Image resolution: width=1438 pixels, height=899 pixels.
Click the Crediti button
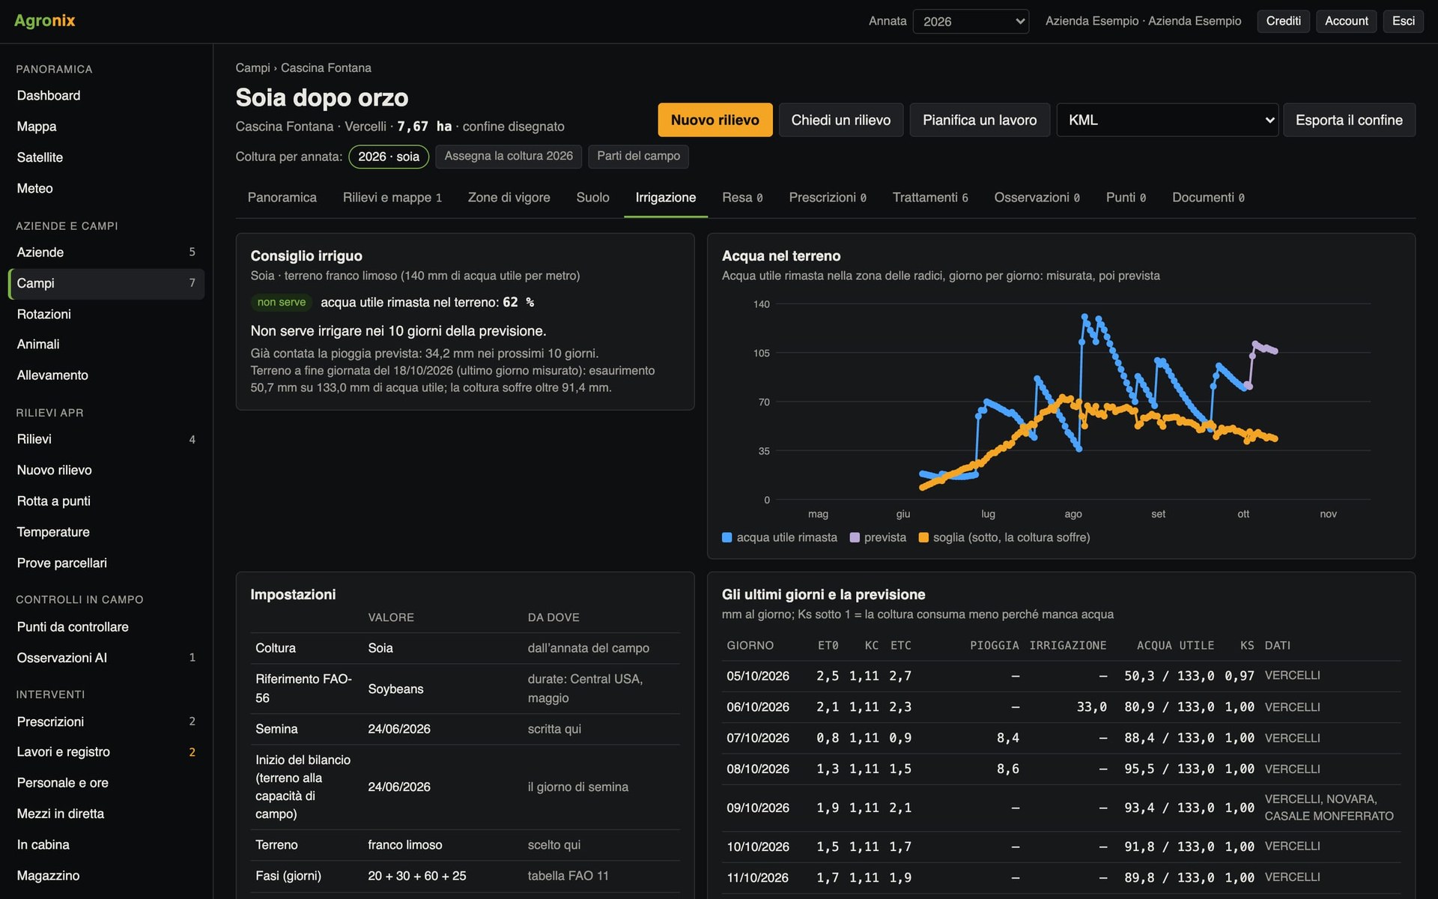[1283, 21]
